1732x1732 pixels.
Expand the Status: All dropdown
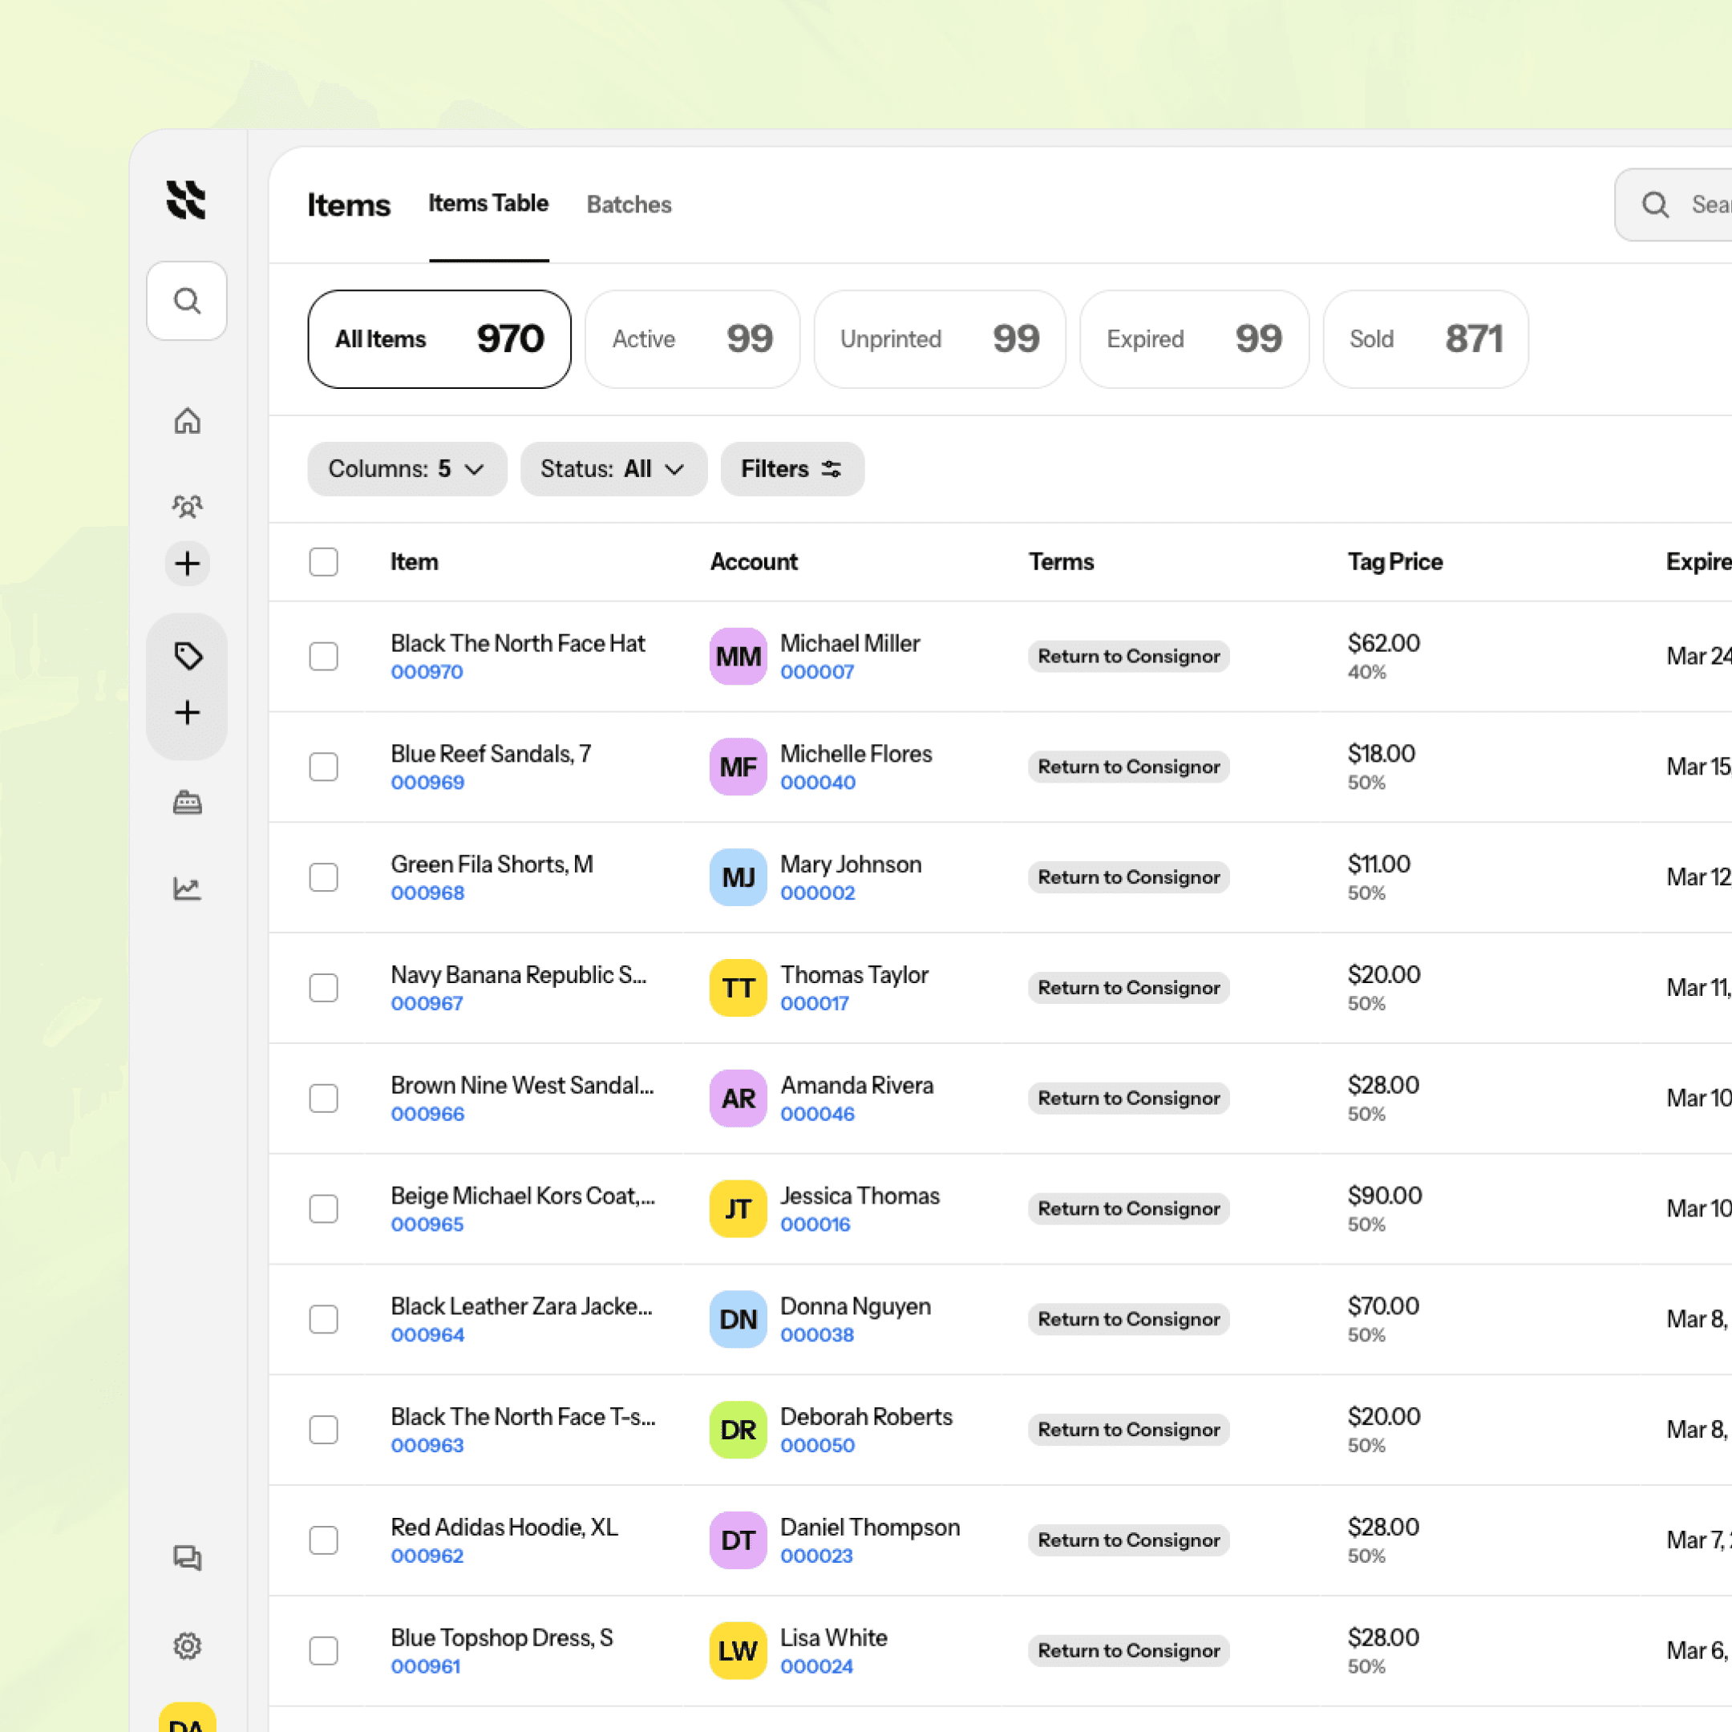coord(613,469)
